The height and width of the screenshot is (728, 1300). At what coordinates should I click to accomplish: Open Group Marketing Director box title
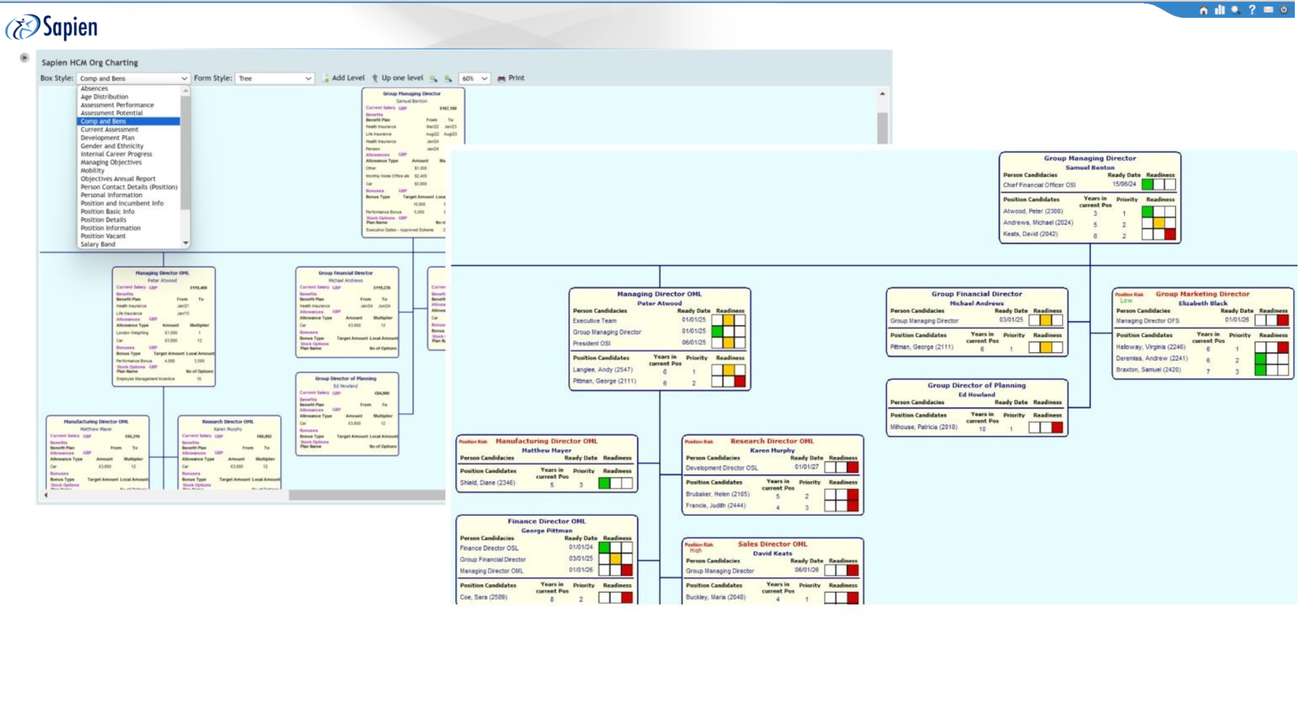point(1202,294)
